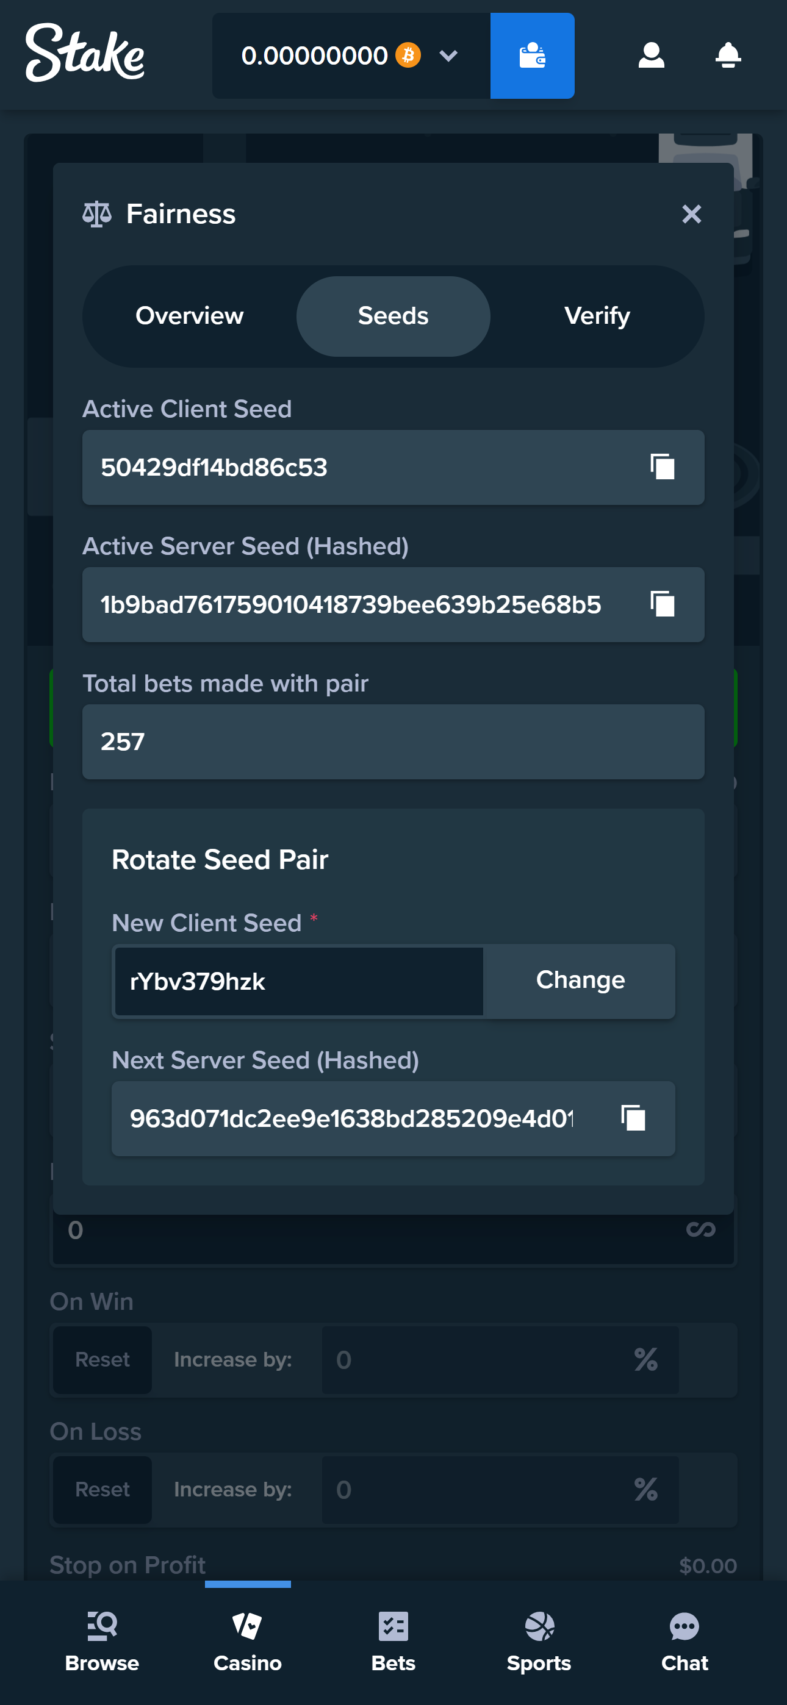Close the Fairness dialog
Screen dimensions: 787x1705
pos(691,214)
